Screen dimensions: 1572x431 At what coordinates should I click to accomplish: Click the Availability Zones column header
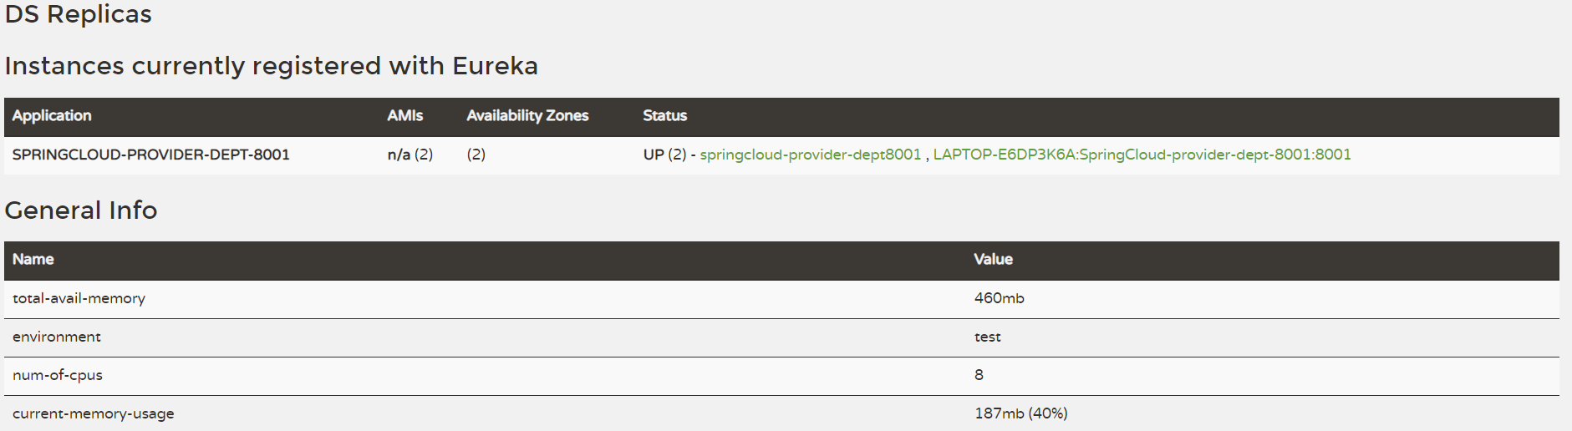tap(527, 116)
